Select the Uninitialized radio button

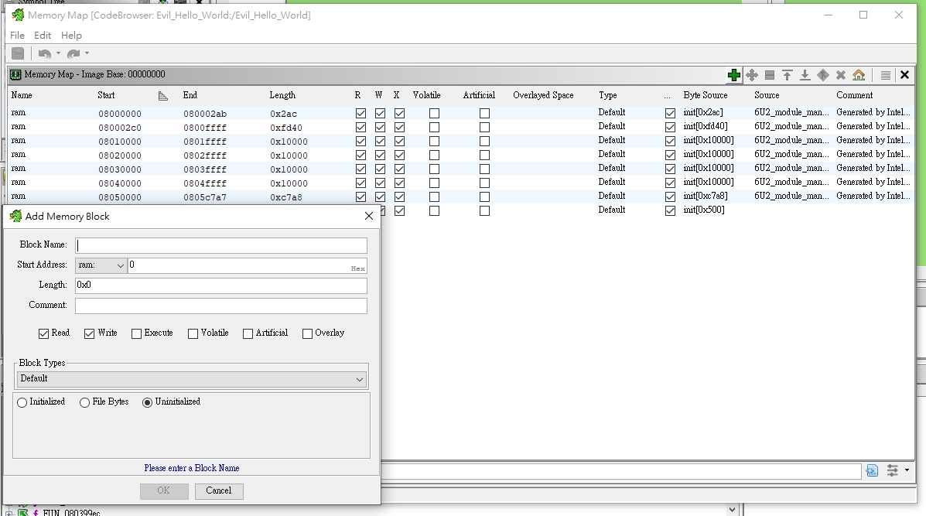[148, 402]
